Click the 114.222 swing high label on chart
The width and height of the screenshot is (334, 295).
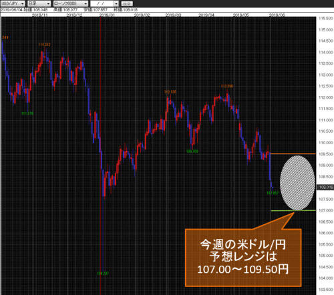pos(45,45)
